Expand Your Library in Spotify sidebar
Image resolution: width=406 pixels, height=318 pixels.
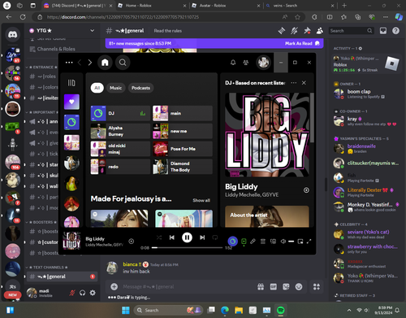(x=71, y=83)
